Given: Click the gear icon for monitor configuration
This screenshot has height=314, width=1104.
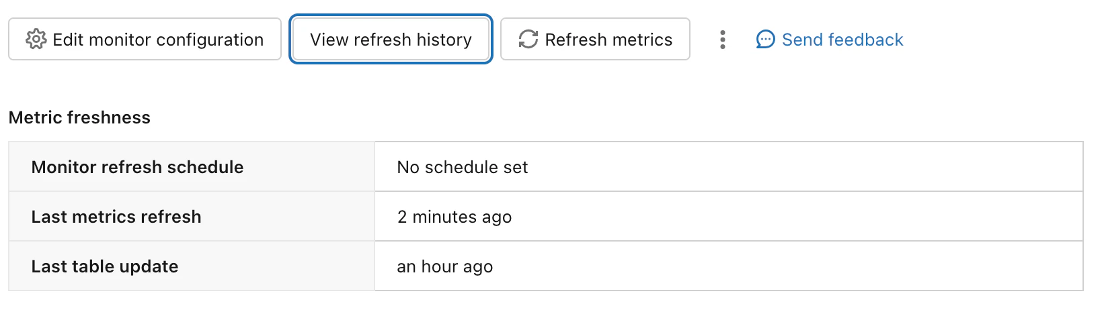Looking at the screenshot, I should [x=36, y=40].
